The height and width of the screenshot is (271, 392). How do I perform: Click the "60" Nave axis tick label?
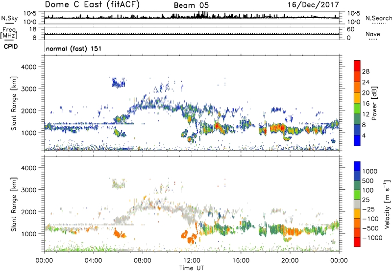pyautogui.click(x=350, y=29)
